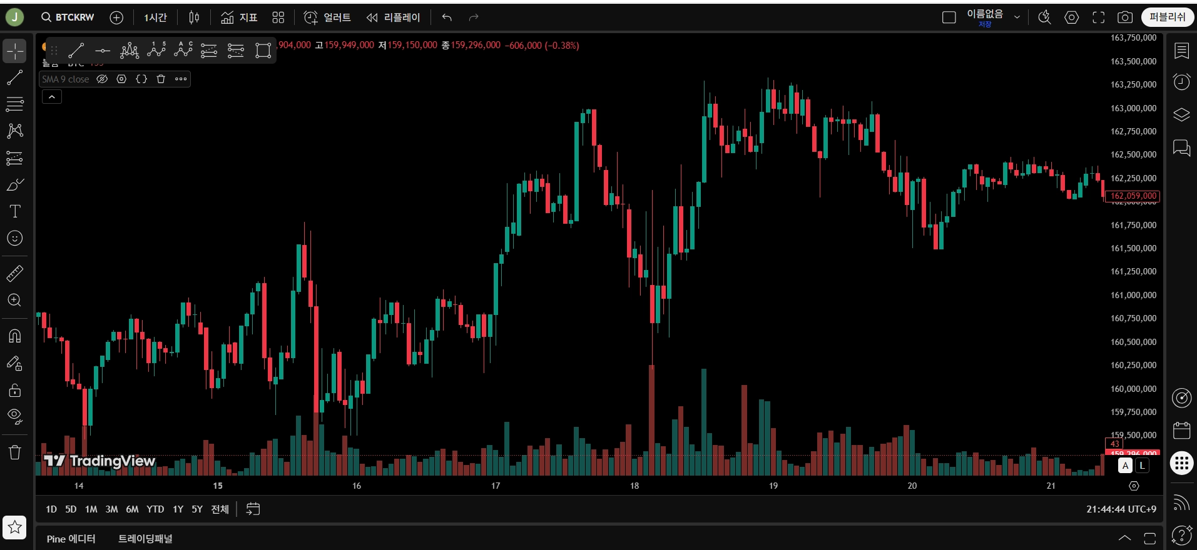Open the emoji icons tool
Image resolution: width=1197 pixels, height=550 pixels.
point(14,238)
